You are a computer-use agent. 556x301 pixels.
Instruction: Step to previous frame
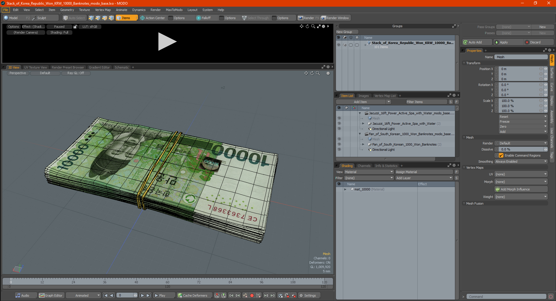pyautogui.click(x=112, y=296)
